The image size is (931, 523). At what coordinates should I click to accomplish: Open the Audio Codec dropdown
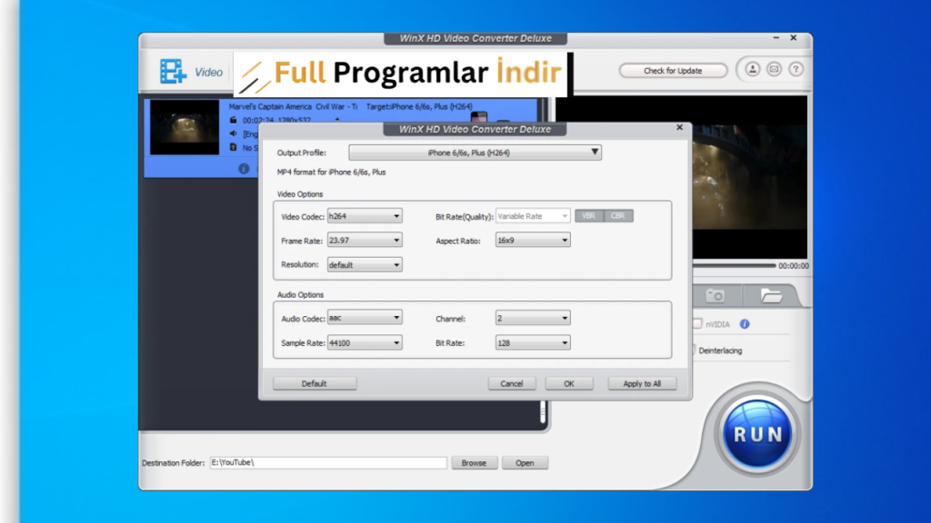coord(365,318)
